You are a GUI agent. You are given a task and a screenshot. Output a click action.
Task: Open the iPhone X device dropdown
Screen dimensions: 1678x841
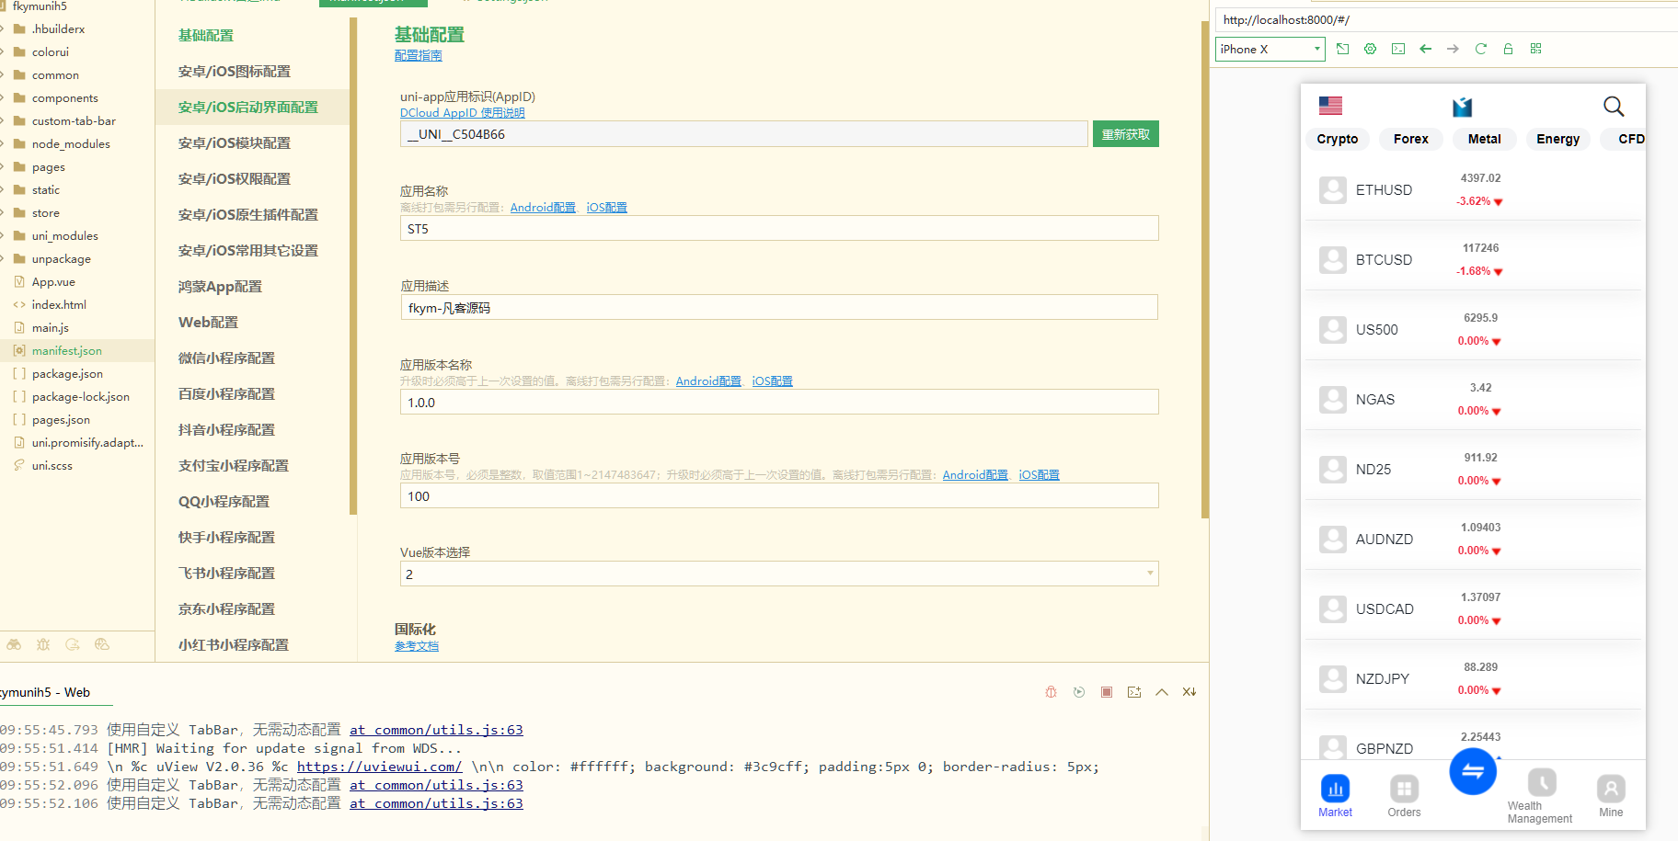point(1270,49)
